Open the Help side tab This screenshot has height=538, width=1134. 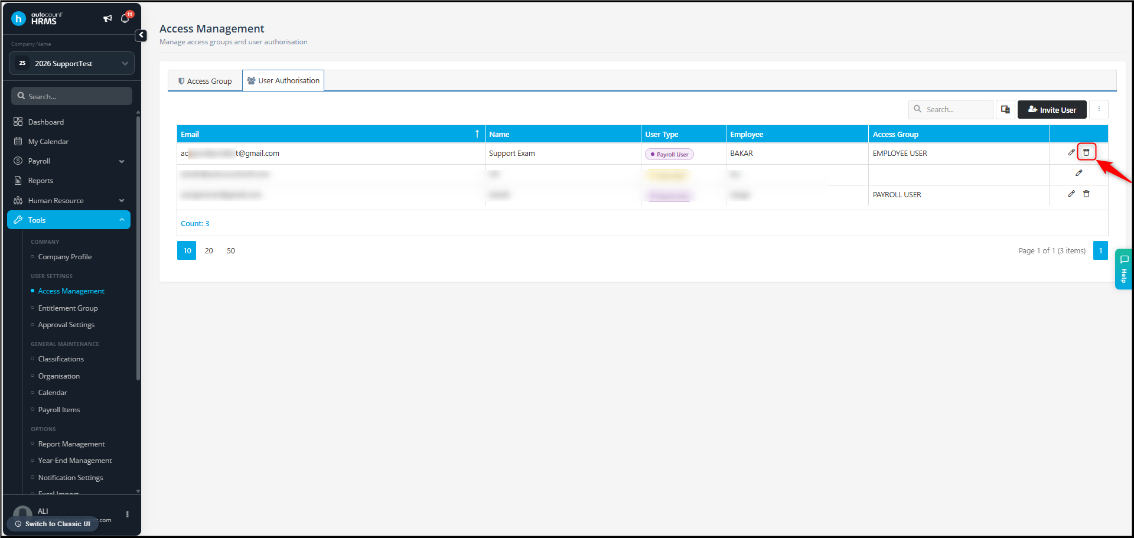pos(1123,269)
